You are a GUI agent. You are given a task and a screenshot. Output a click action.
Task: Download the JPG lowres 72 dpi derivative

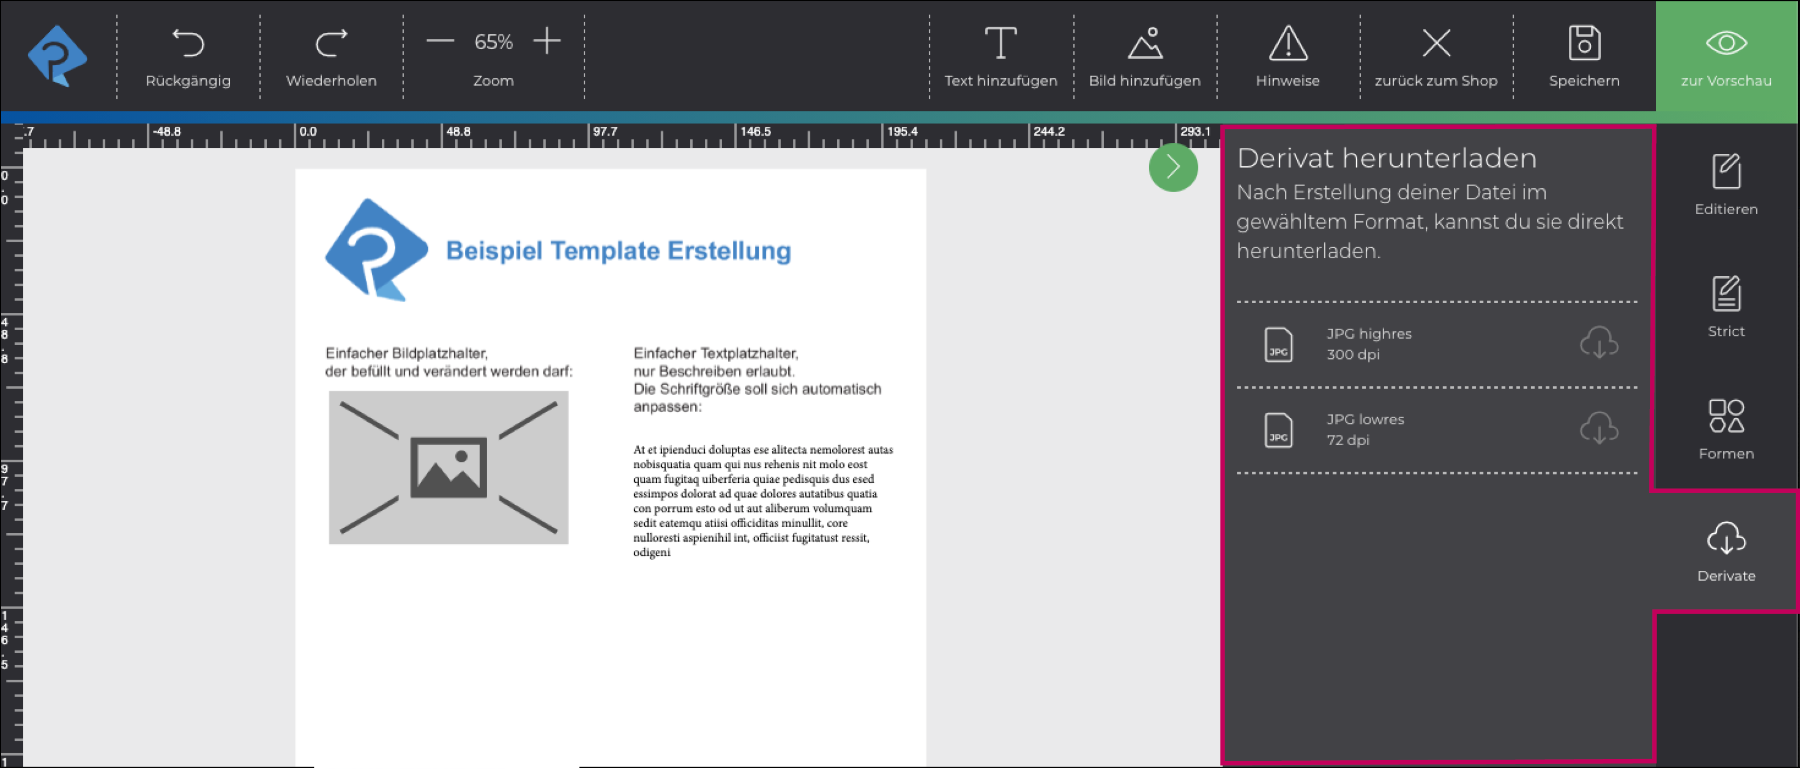pos(1600,429)
